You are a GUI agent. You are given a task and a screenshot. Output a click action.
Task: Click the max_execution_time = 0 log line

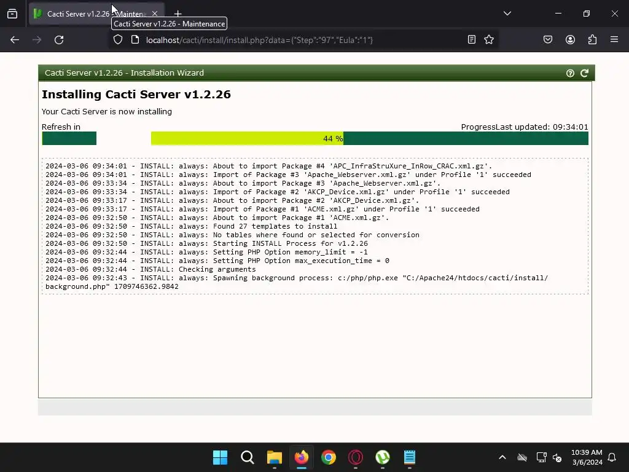217,261
